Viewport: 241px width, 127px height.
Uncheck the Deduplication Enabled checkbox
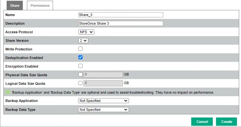(81, 57)
